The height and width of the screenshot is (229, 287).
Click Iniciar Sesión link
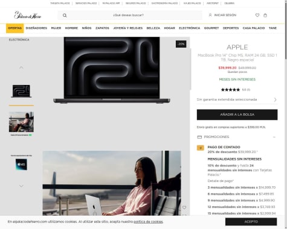(225, 15)
